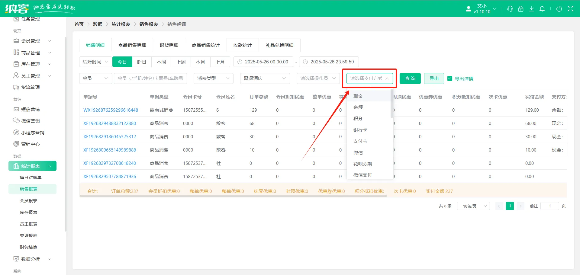Click the lock screen icon

[x=521, y=9]
